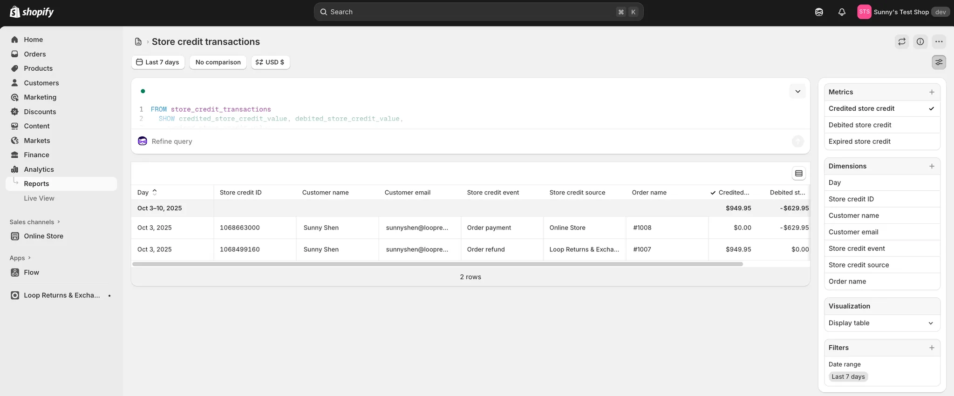
Task: Click the refresh report icon
Action: tap(902, 41)
